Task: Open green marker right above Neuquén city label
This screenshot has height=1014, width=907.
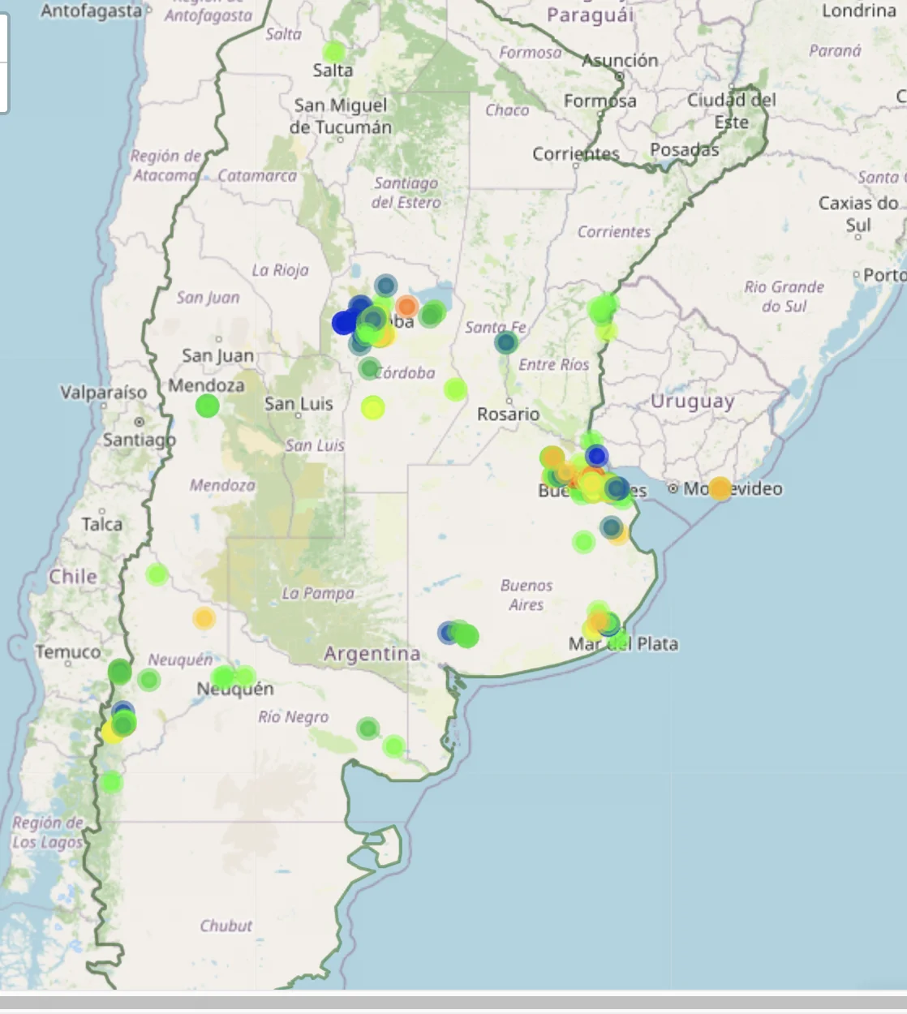Action: 224,677
